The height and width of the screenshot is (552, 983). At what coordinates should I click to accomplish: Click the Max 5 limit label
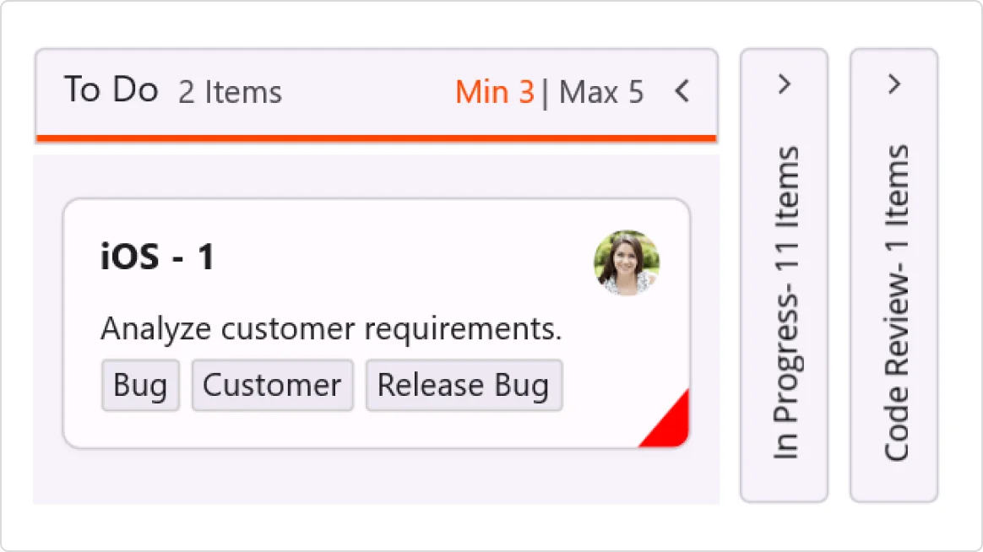click(x=601, y=92)
